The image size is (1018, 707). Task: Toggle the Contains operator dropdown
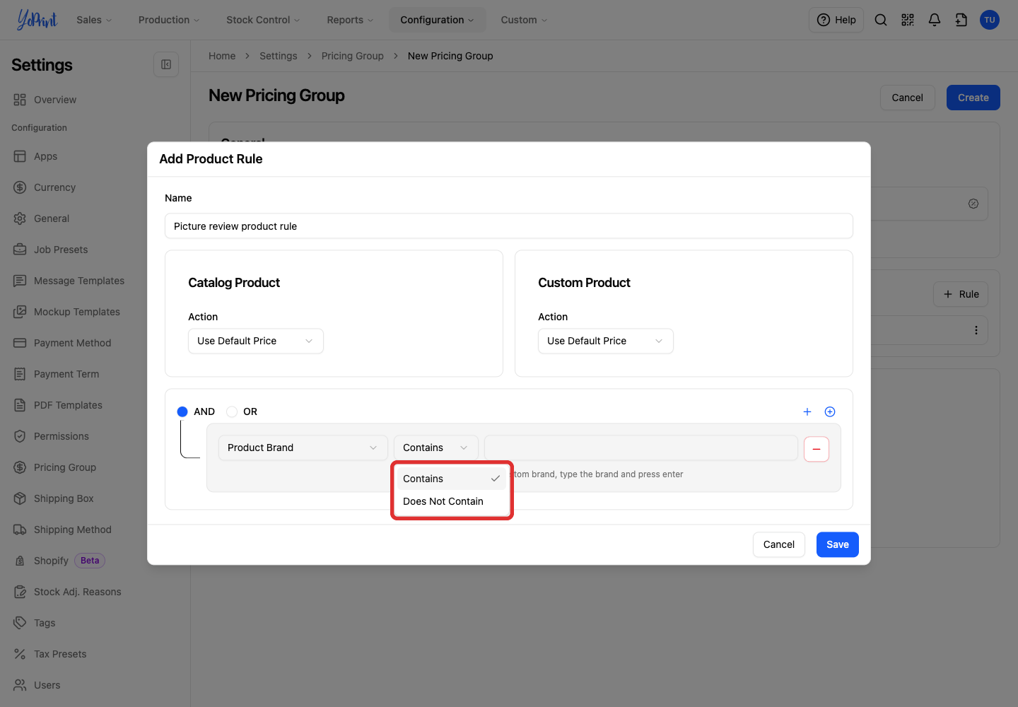pos(436,448)
